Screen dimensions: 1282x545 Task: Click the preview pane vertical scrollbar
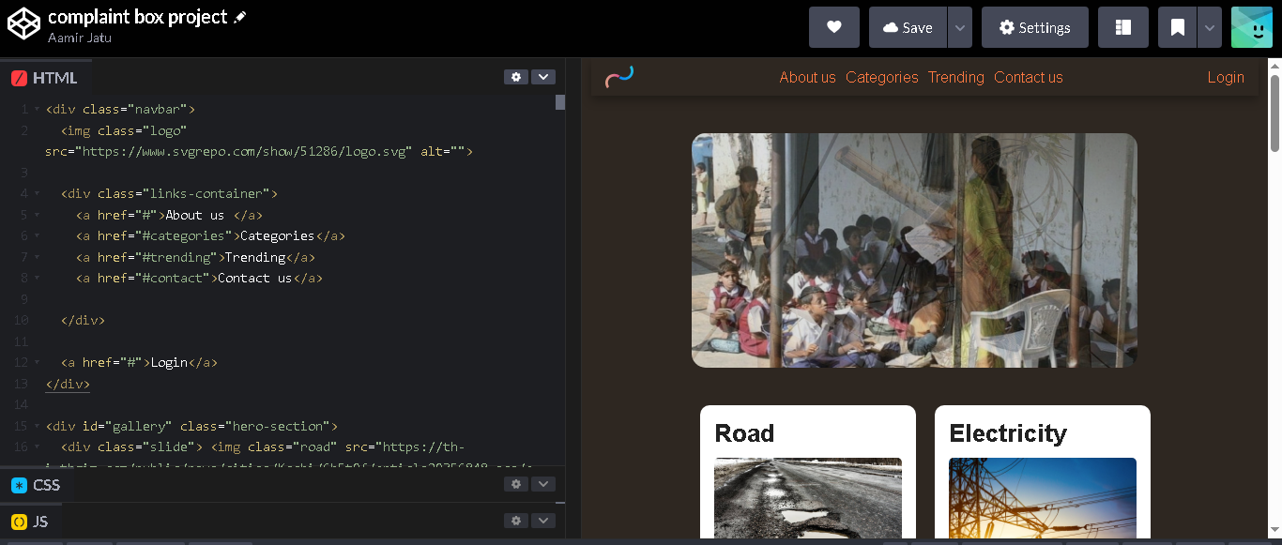pos(1274,113)
